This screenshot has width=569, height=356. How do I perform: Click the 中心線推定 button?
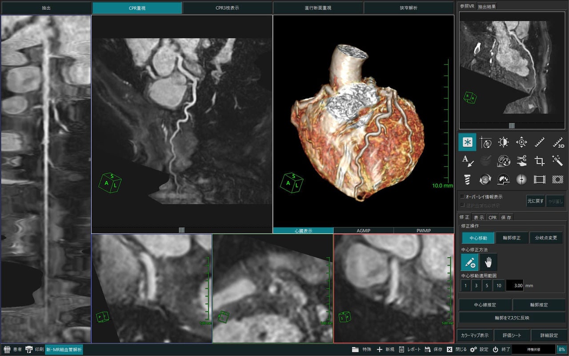tap(485, 305)
